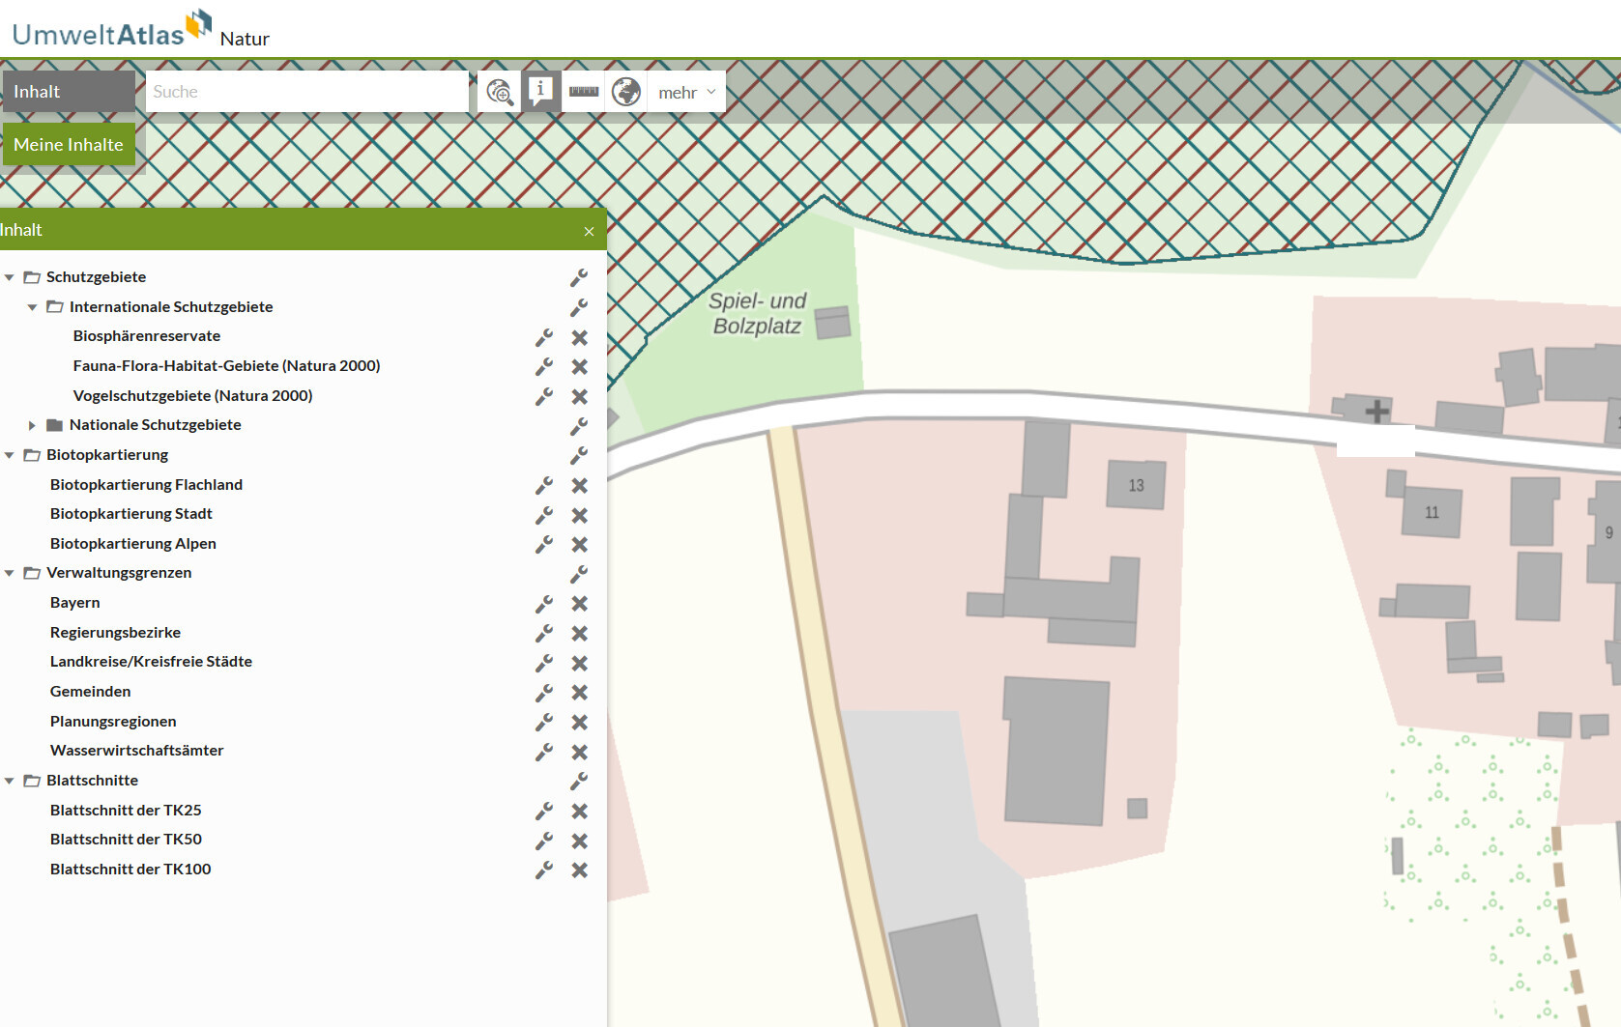Viewport: 1621px width, 1027px height.
Task: Expand the Nationale Schutzgebiete folder
Action: tap(32, 425)
